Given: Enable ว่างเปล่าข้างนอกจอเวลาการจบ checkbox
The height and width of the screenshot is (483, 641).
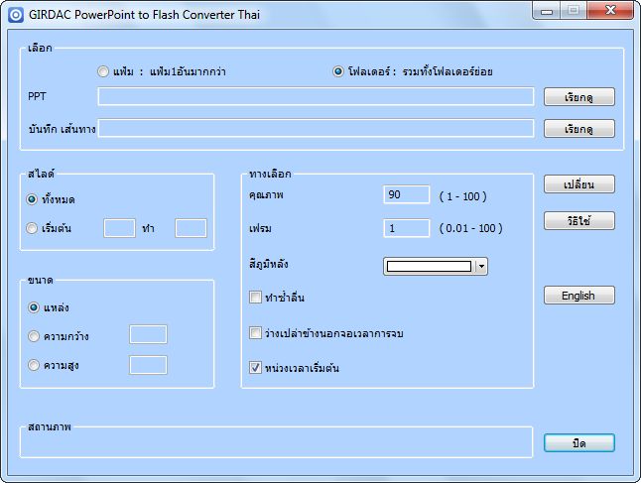Looking at the screenshot, I should coord(255,333).
